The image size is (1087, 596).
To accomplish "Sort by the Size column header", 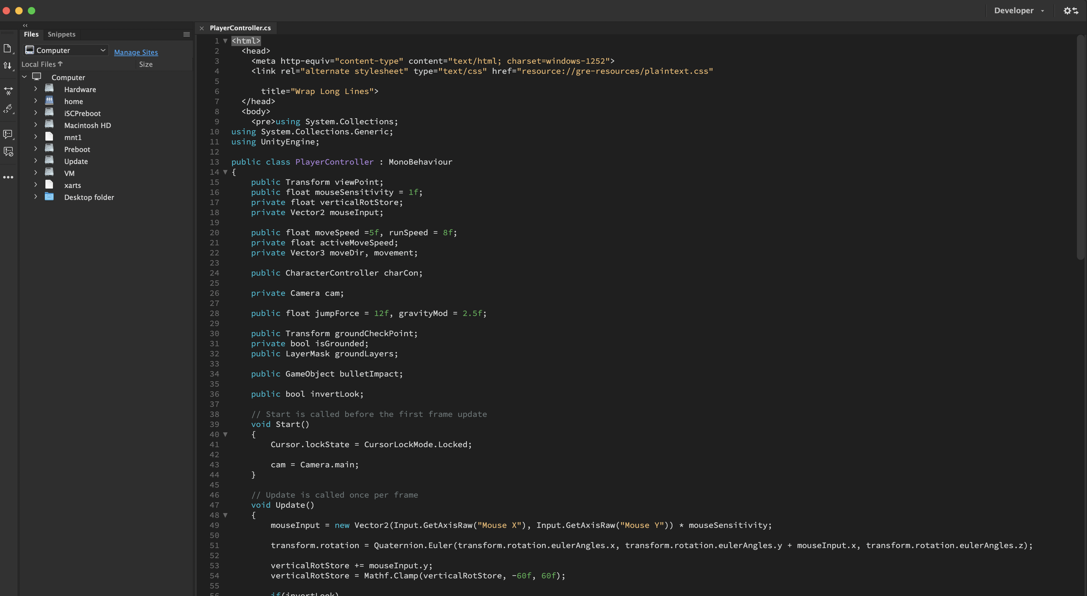I will (146, 64).
